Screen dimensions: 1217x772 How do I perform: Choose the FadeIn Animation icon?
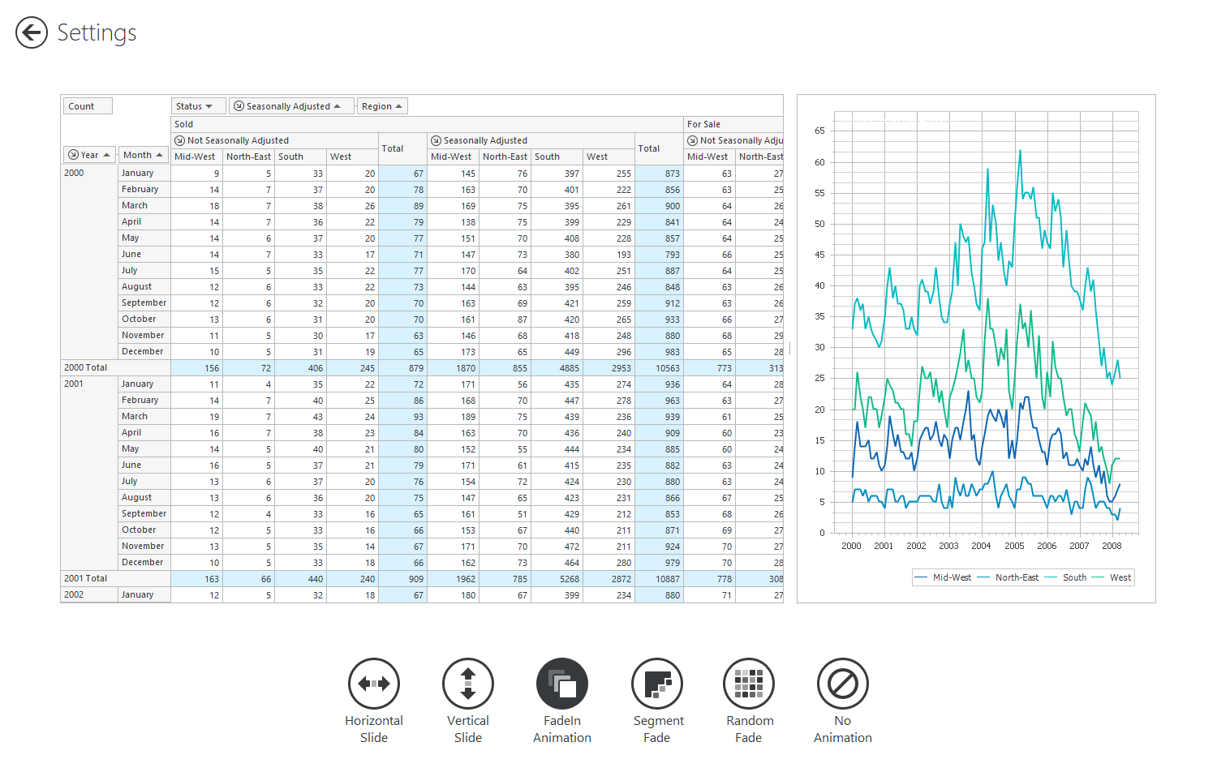pos(562,684)
